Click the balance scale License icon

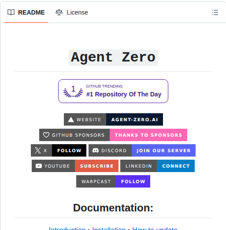[x=59, y=12]
